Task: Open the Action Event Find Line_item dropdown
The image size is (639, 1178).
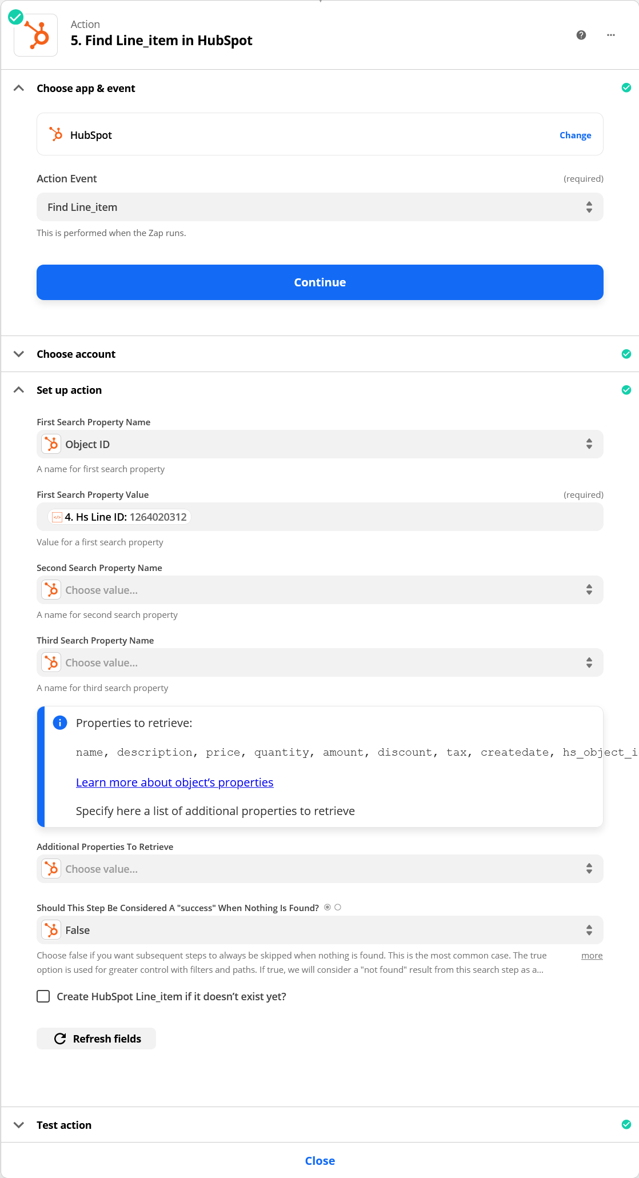Action: [320, 207]
